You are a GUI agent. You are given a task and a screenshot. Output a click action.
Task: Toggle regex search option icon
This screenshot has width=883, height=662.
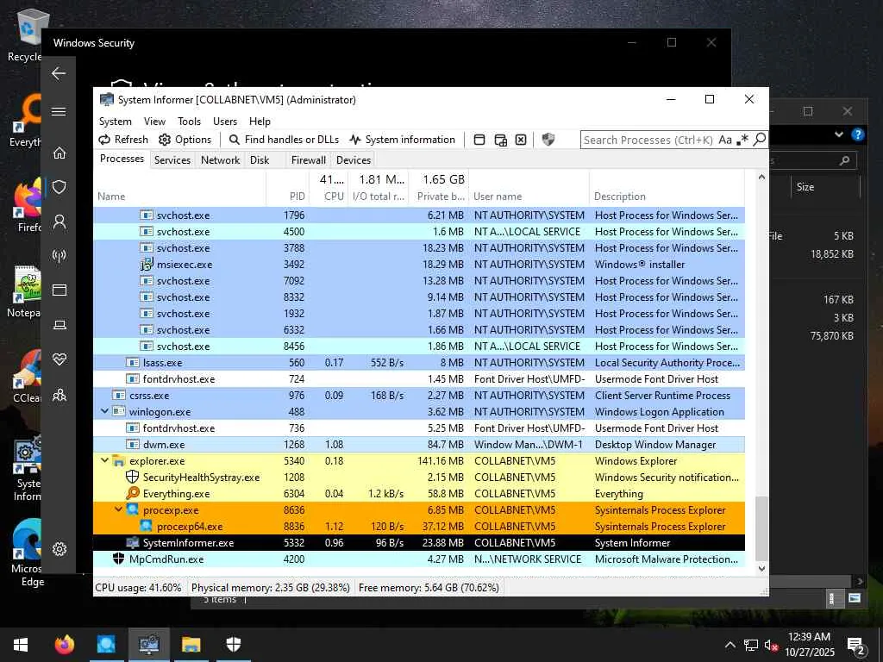pos(742,140)
